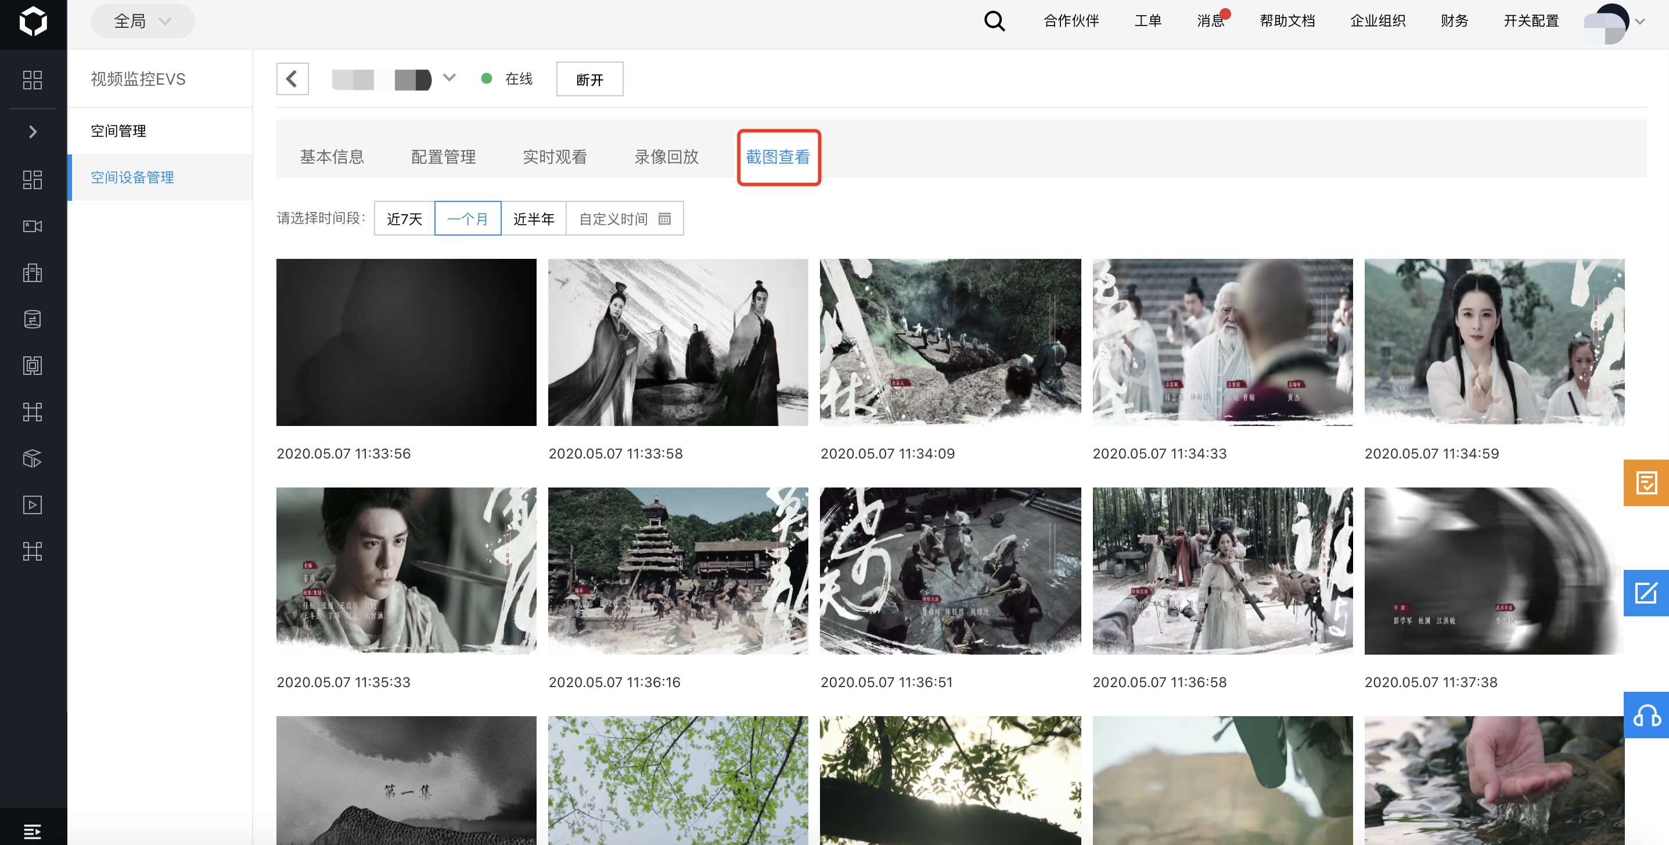This screenshot has height=845, width=1669.
Task: Open the snapshot taken at 11:34:59
Action: click(x=1494, y=342)
